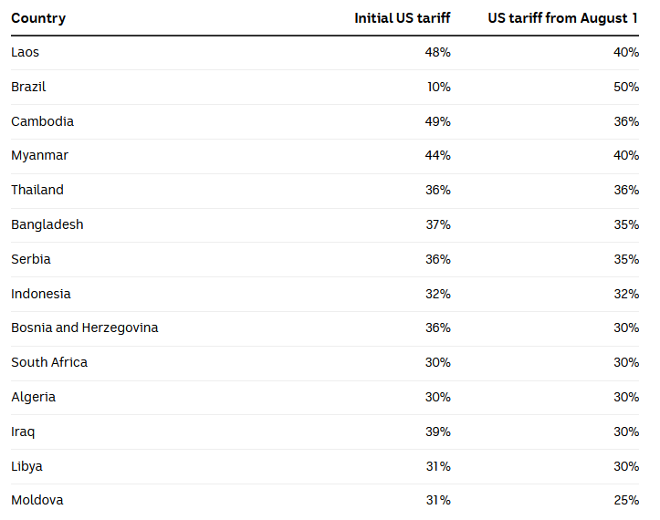Select the Serbia row label

31,259
